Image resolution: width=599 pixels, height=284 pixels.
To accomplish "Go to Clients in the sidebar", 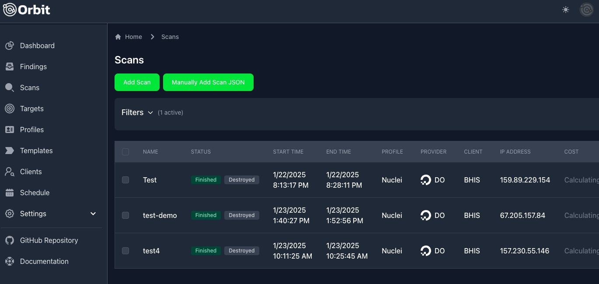I will point(31,172).
